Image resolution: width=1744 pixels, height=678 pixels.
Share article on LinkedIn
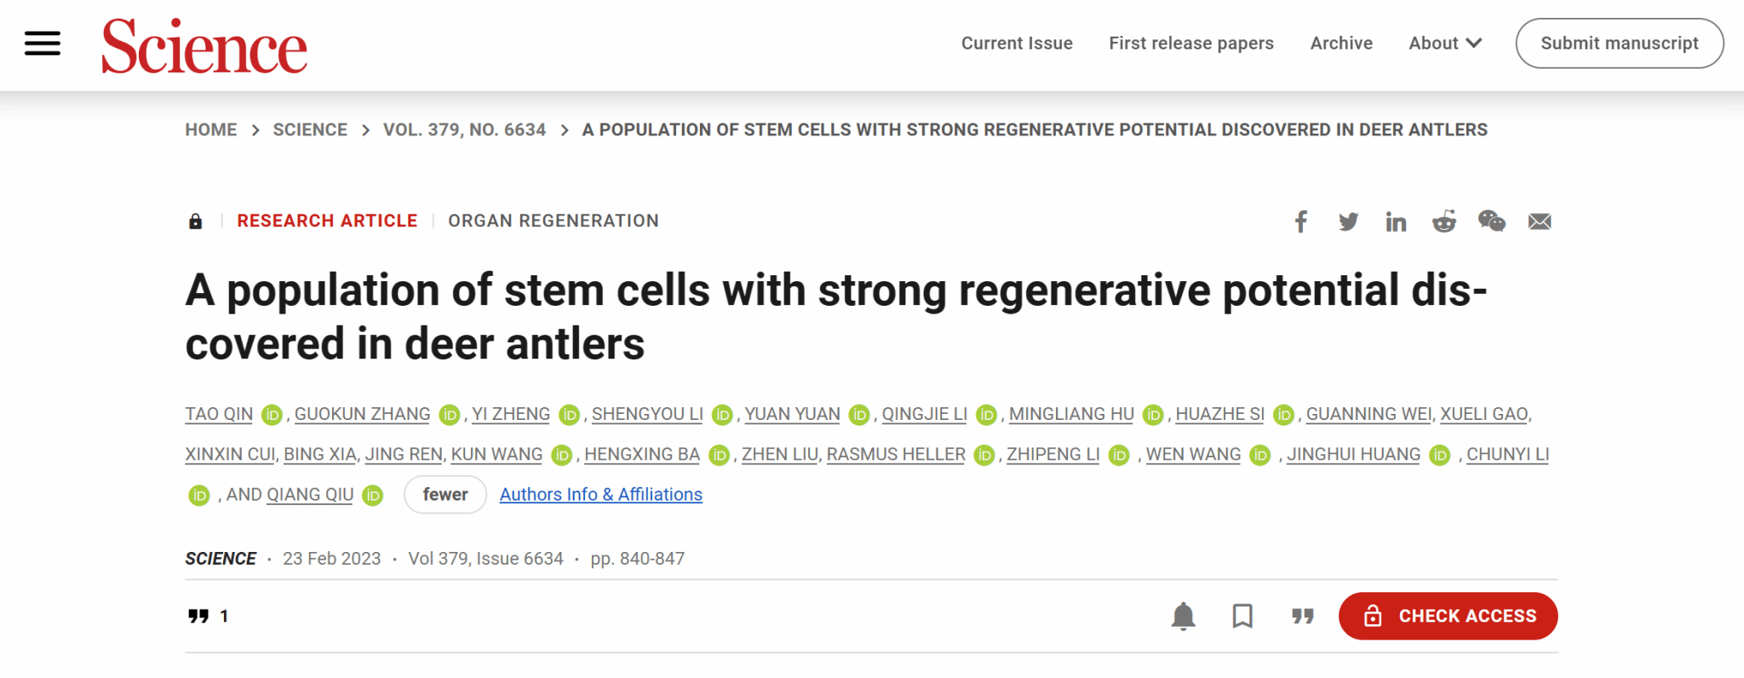coord(1396,222)
